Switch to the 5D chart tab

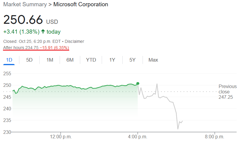click(x=29, y=60)
